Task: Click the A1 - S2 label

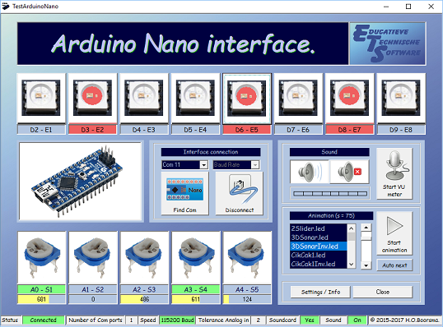Action: (x=93, y=289)
